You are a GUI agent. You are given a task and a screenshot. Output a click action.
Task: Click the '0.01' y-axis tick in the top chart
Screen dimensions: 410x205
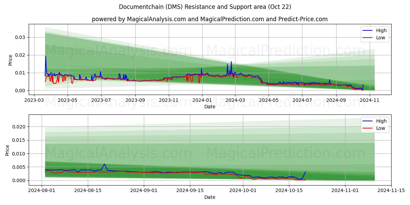coord(20,73)
